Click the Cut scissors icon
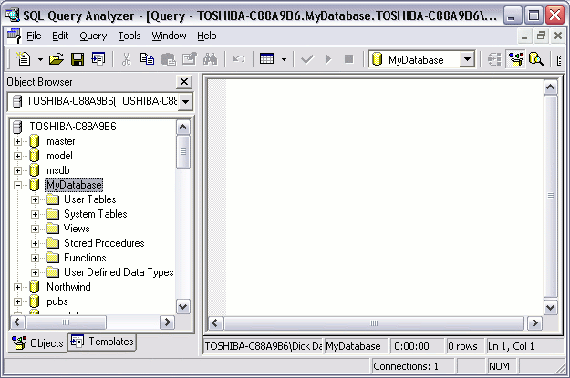 [x=126, y=59]
